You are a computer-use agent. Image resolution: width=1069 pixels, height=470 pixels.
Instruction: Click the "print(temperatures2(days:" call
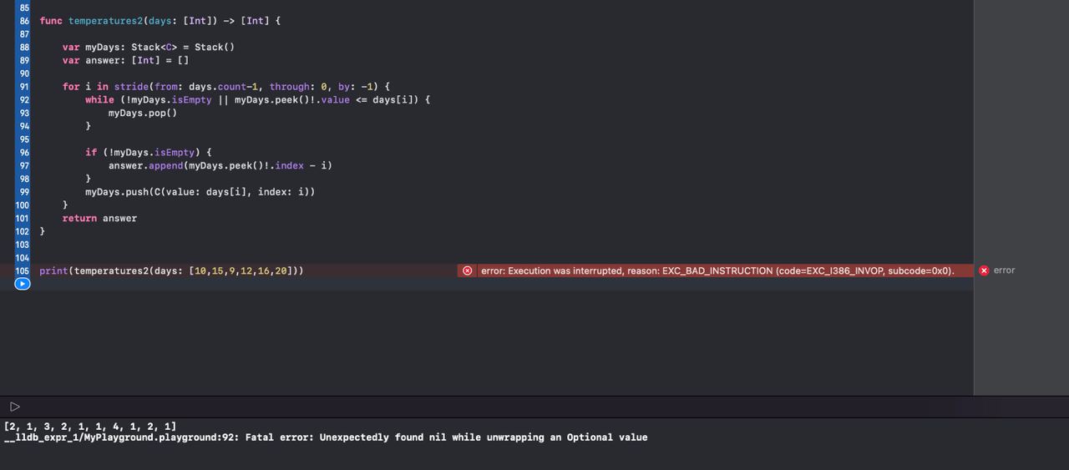pyautogui.click(x=111, y=271)
